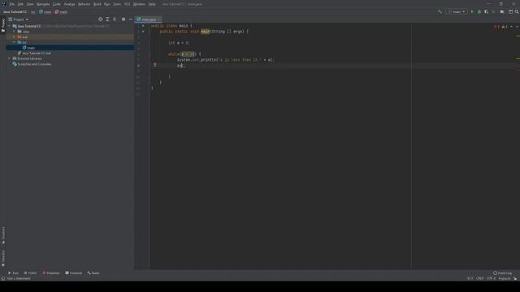Start debugging with the green bug icon
The width and height of the screenshot is (520, 292).
pyautogui.click(x=479, y=11)
